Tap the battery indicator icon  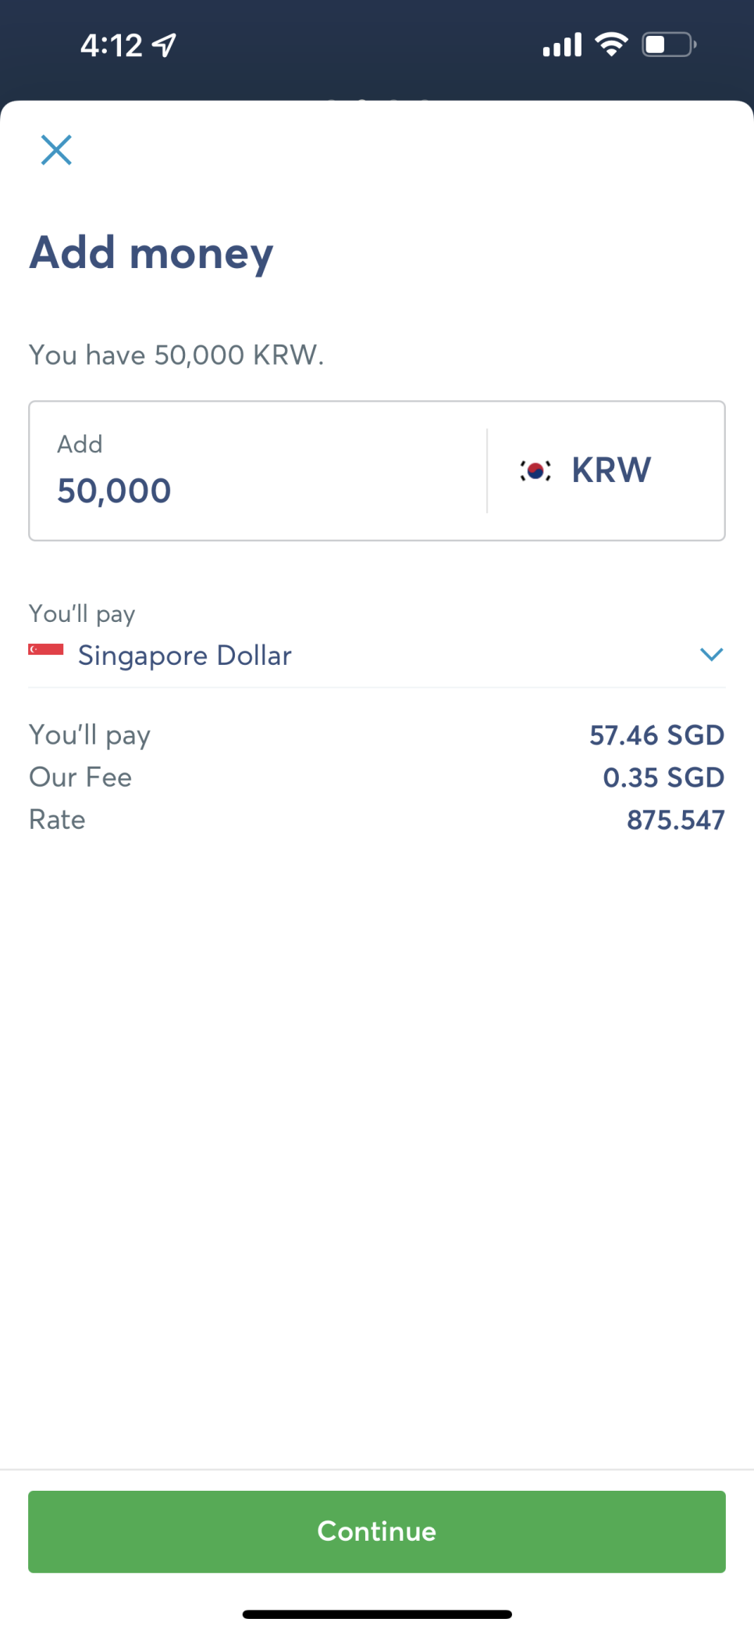tap(669, 45)
